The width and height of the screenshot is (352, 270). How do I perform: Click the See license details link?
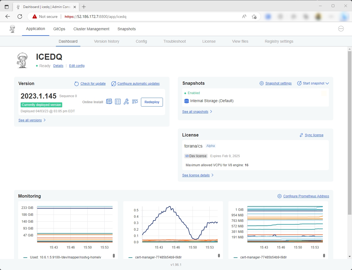[x=196, y=175]
